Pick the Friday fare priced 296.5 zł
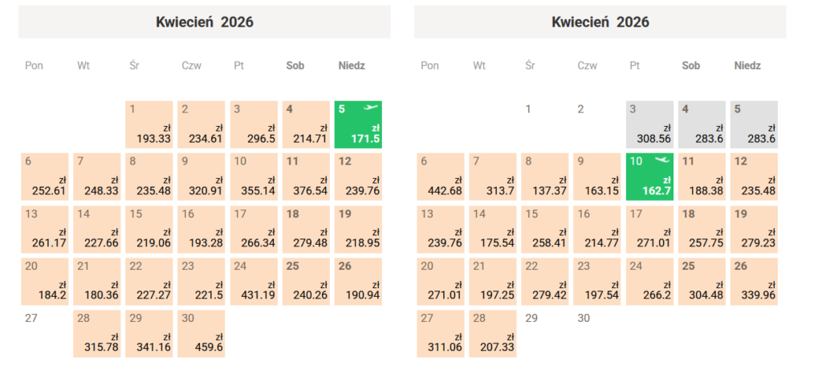The image size is (822, 370). [x=254, y=124]
